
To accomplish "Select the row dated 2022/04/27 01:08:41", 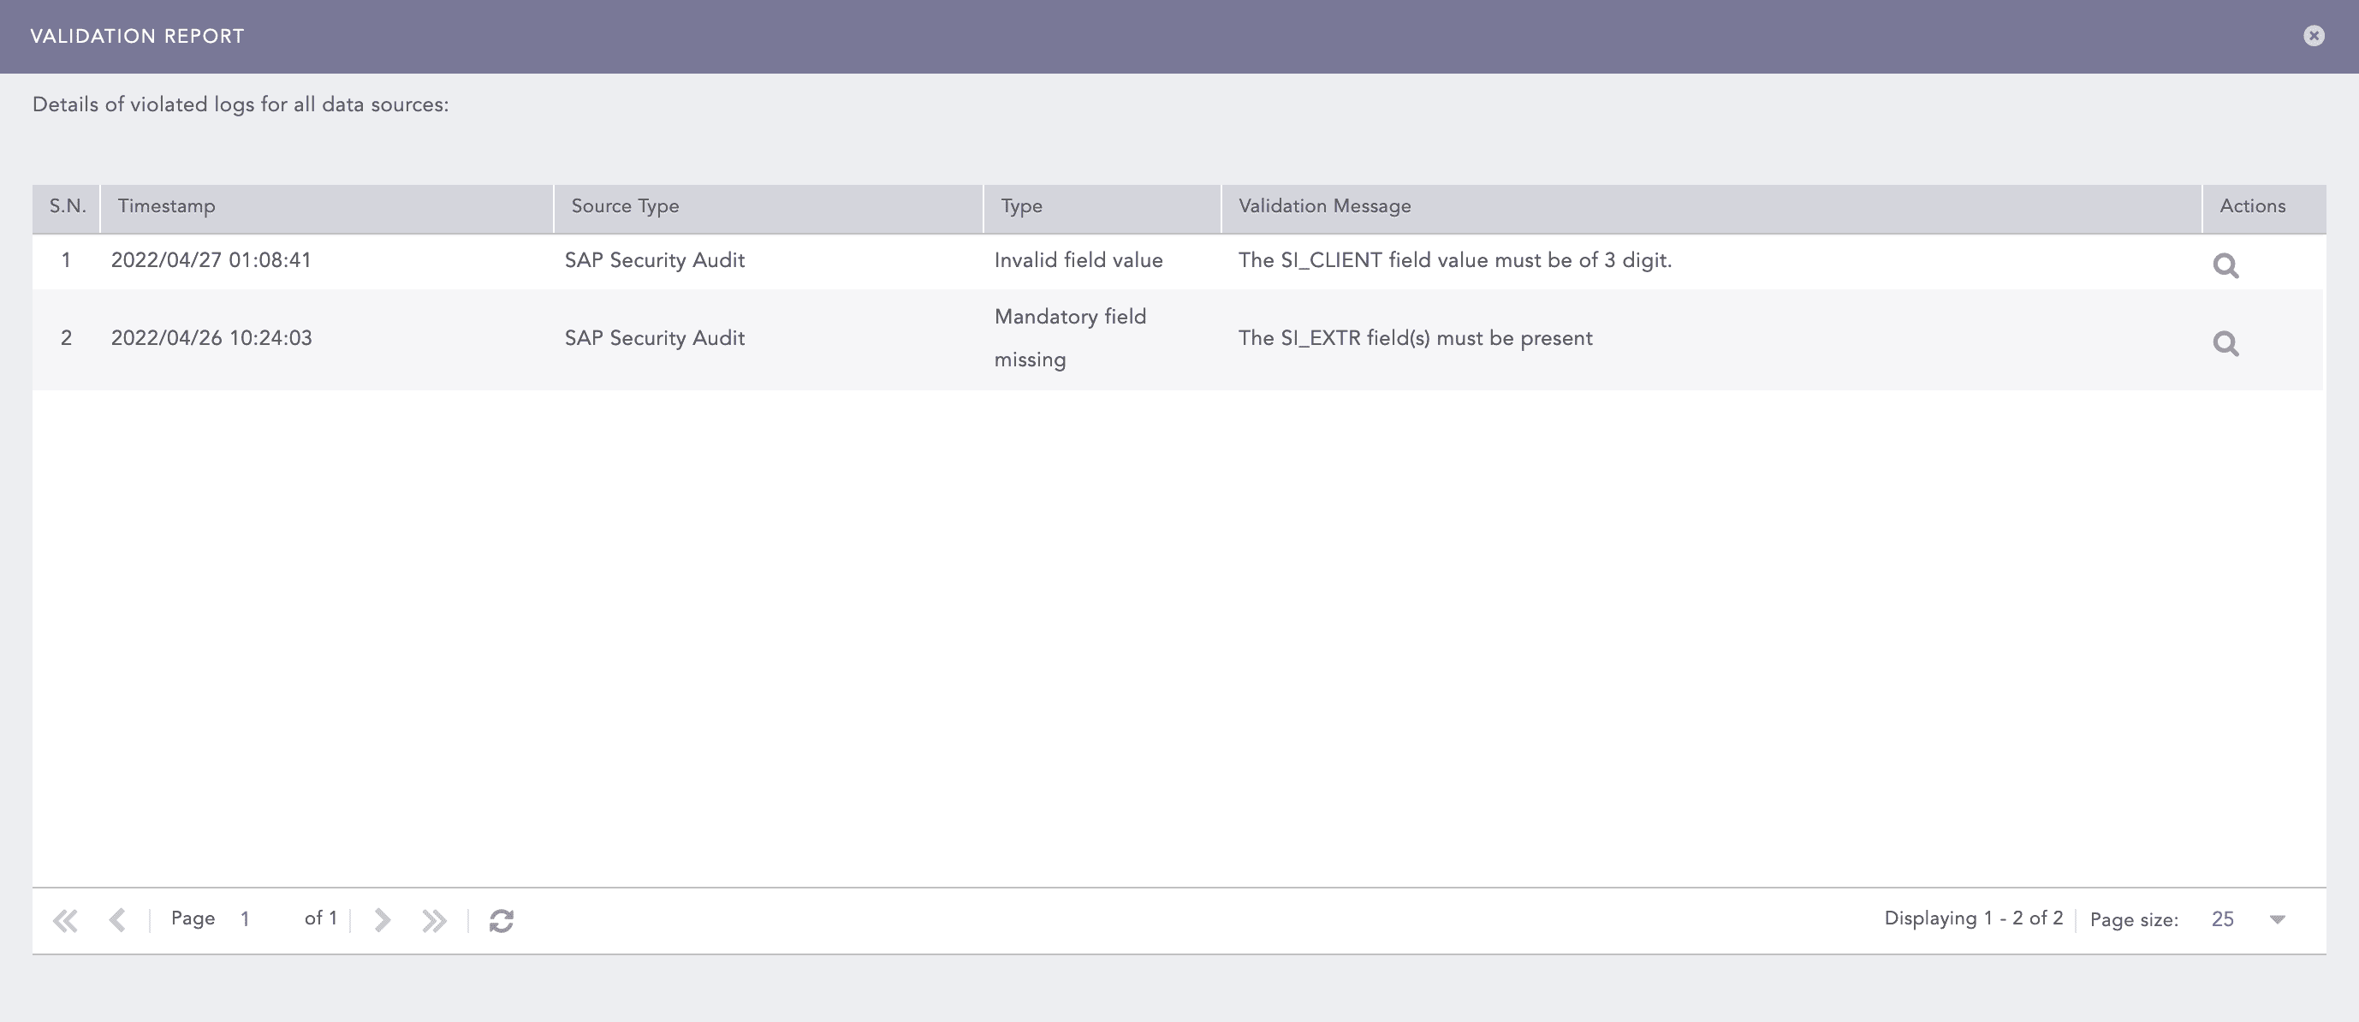I will tap(211, 261).
